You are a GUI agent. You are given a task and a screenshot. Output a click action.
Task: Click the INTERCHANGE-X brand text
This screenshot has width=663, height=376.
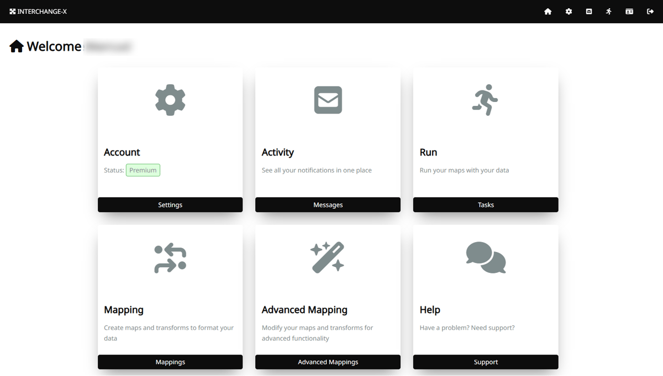click(x=42, y=12)
